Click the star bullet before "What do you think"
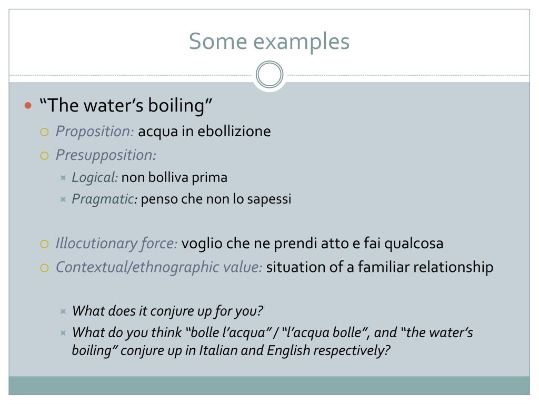The height and width of the screenshot is (404, 539). point(63,333)
